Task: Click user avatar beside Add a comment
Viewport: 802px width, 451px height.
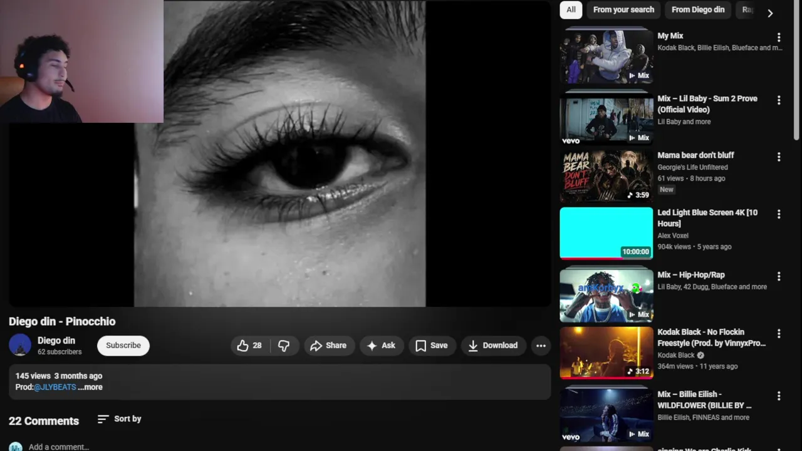Action: click(16, 447)
